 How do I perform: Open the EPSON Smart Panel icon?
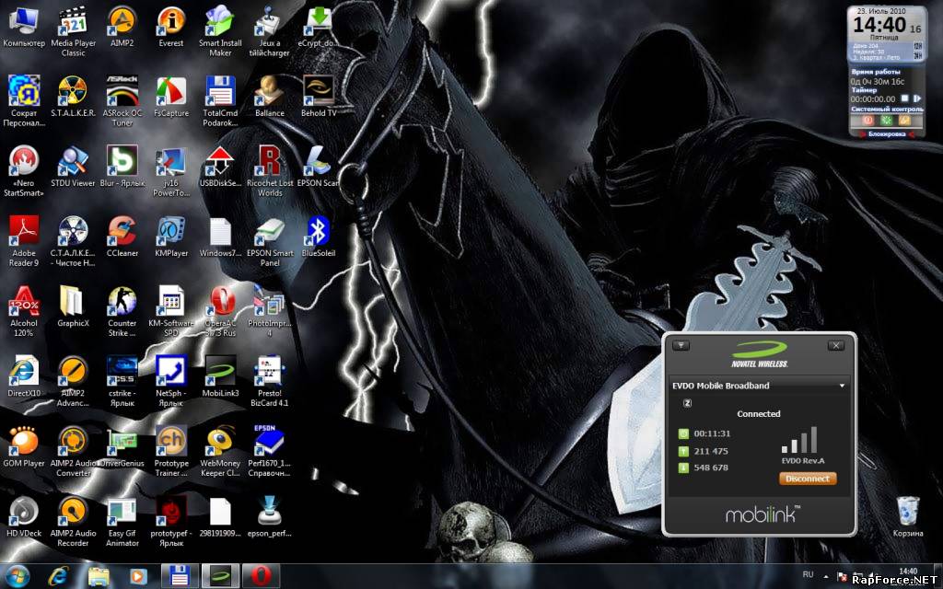[270, 241]
